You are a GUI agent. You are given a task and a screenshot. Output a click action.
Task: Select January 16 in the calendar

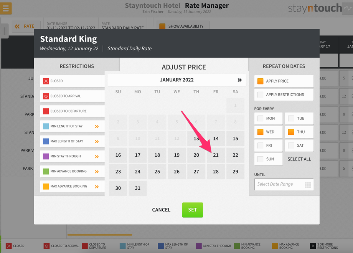point(118,155)
